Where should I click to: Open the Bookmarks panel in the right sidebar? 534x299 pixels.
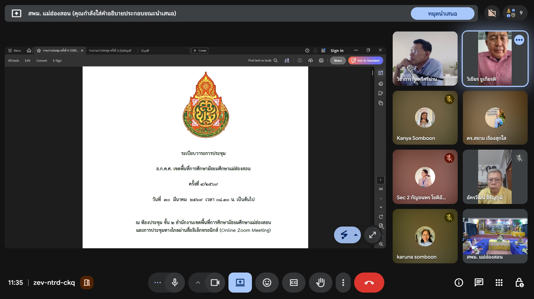(x=381, y=93)
